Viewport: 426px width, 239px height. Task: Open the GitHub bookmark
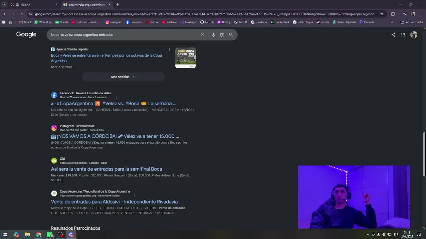207,22
